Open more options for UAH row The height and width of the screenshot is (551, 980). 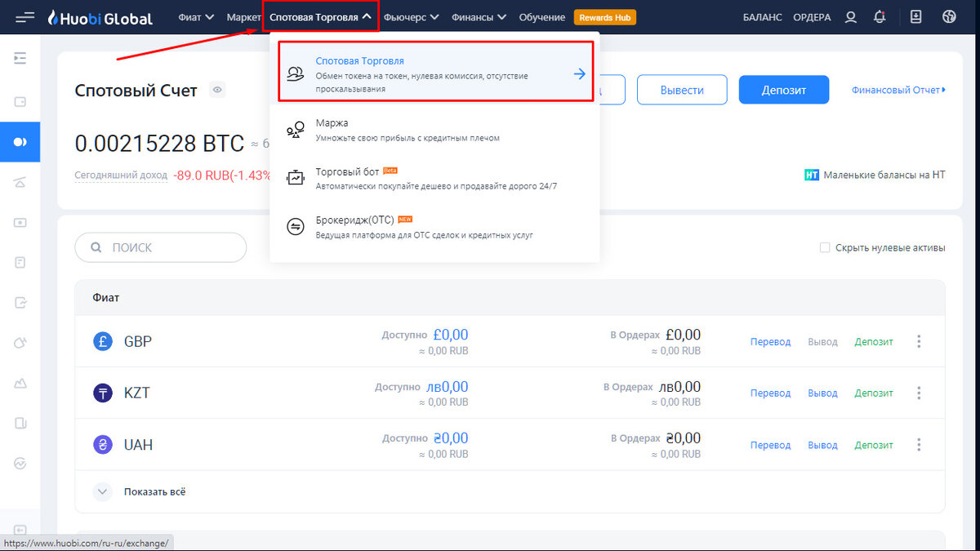pyautogui.click(x=919, y=445)
